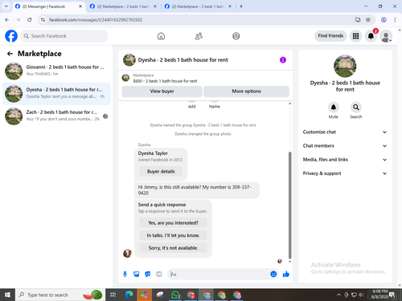The height and width of the screenshot is (301, 402).
Task: Expand Media, files and links section
Action: coord(345,160)
